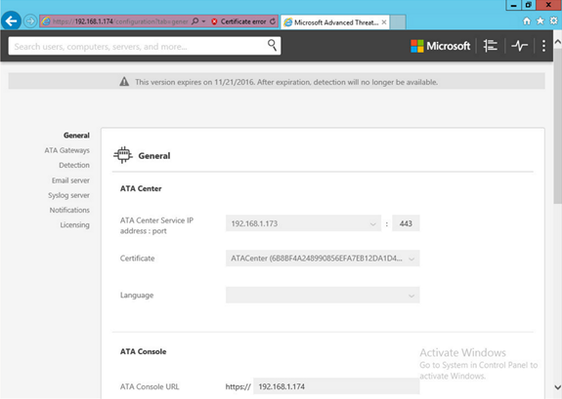Click the scrollbar up arrow

click(558, 42)
